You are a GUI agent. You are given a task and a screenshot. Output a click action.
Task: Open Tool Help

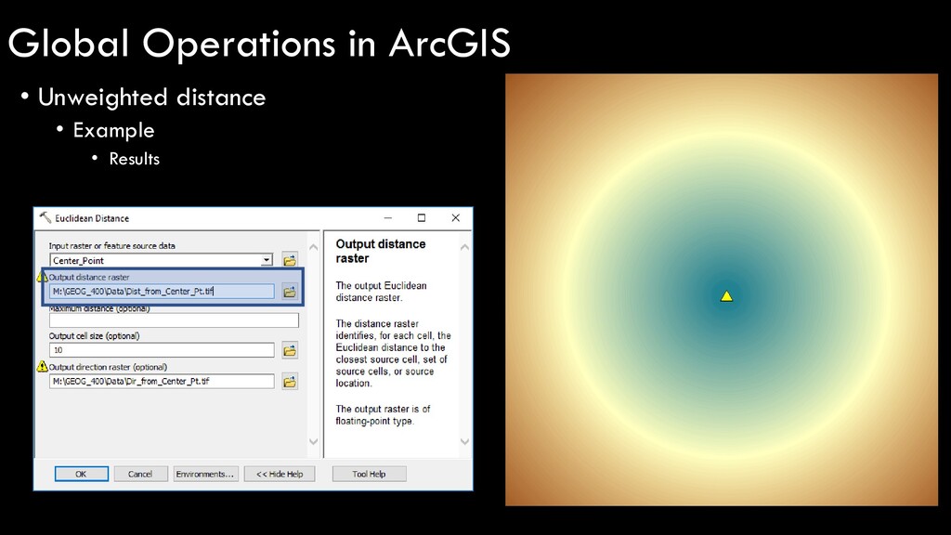pyautogui.click(x=369, y=474)
